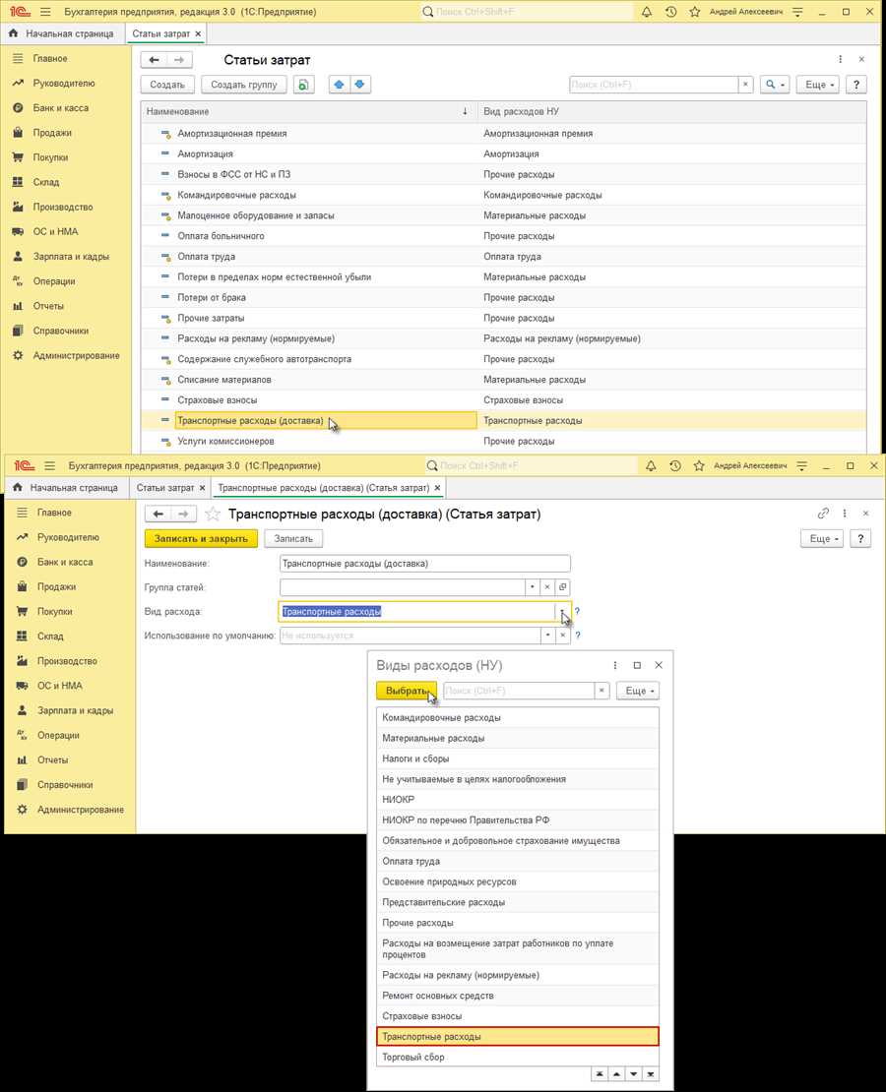The height and width of the screenshot is (1092, 886).
Task: Open favorites star in list window title bar
Action: pos(694,12)
